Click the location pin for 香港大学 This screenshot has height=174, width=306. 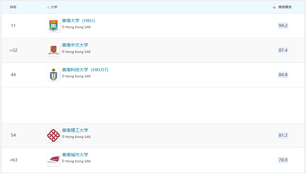tap(63, 27)
